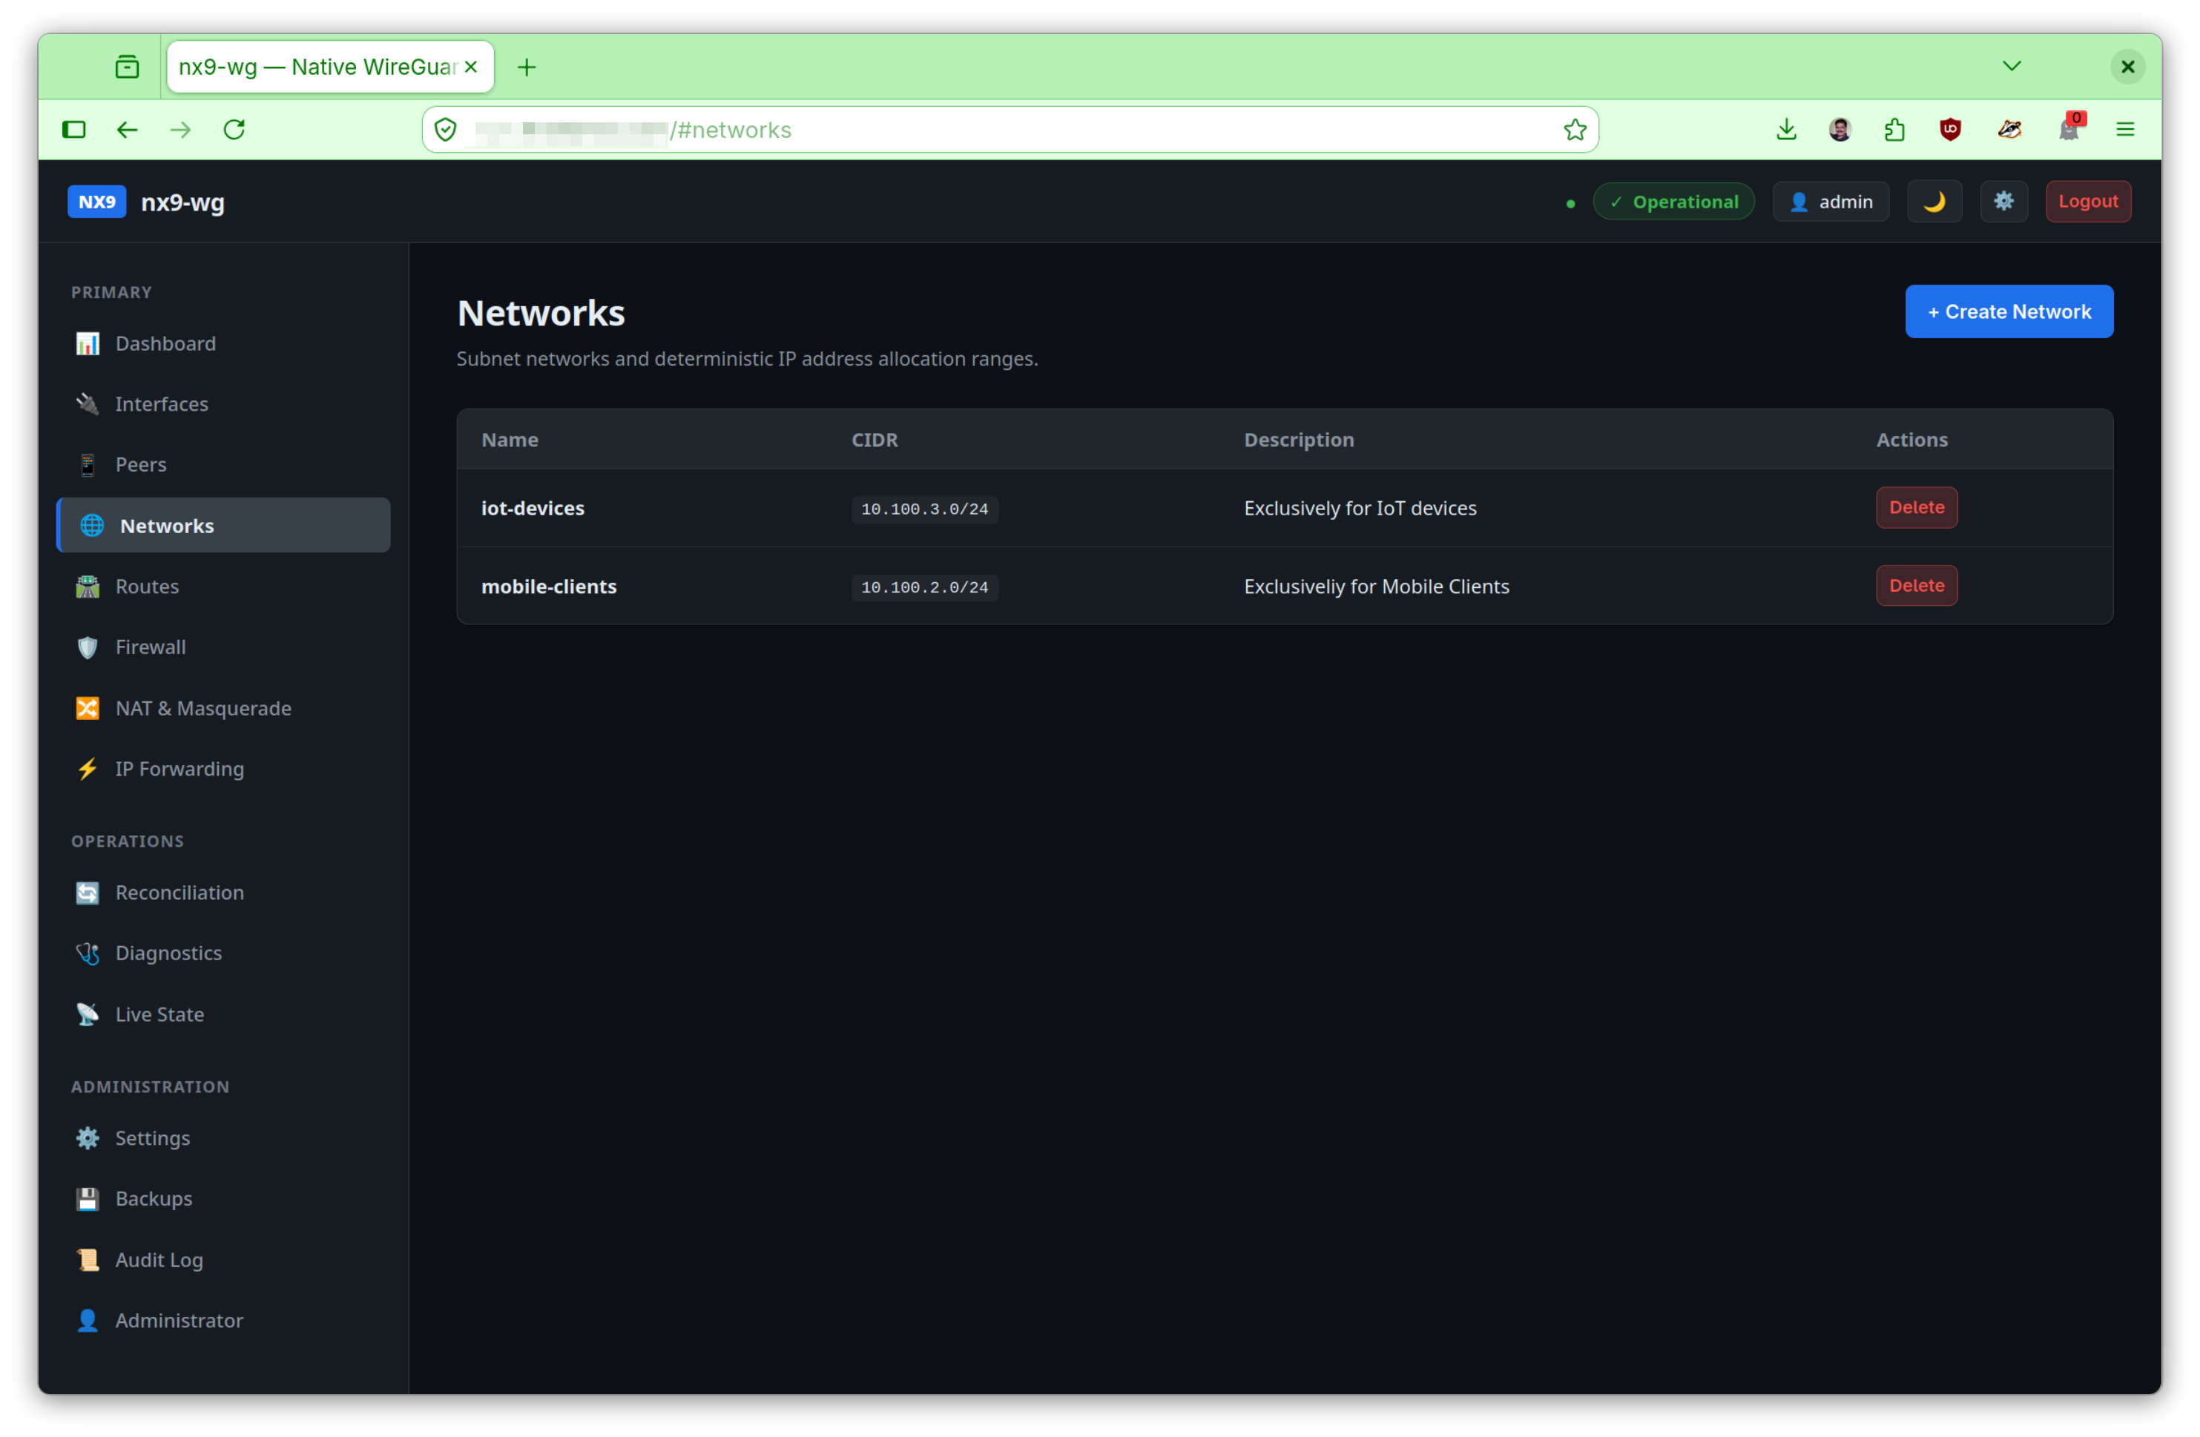Click the Create Network button
Viewport: 2200px width, 1437px height.
pyautogui.click(x=2009, y=311)
